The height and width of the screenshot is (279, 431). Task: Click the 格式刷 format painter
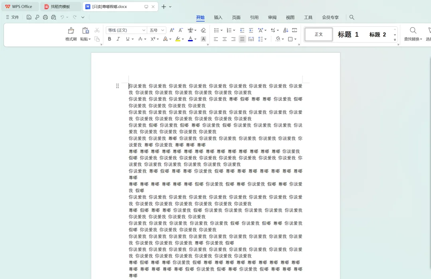click(71, 34)
